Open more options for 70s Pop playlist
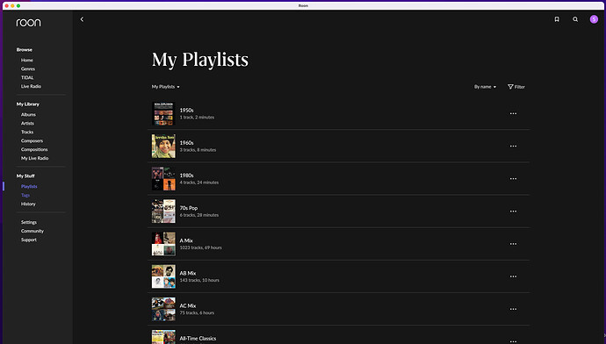 (513, 211)
